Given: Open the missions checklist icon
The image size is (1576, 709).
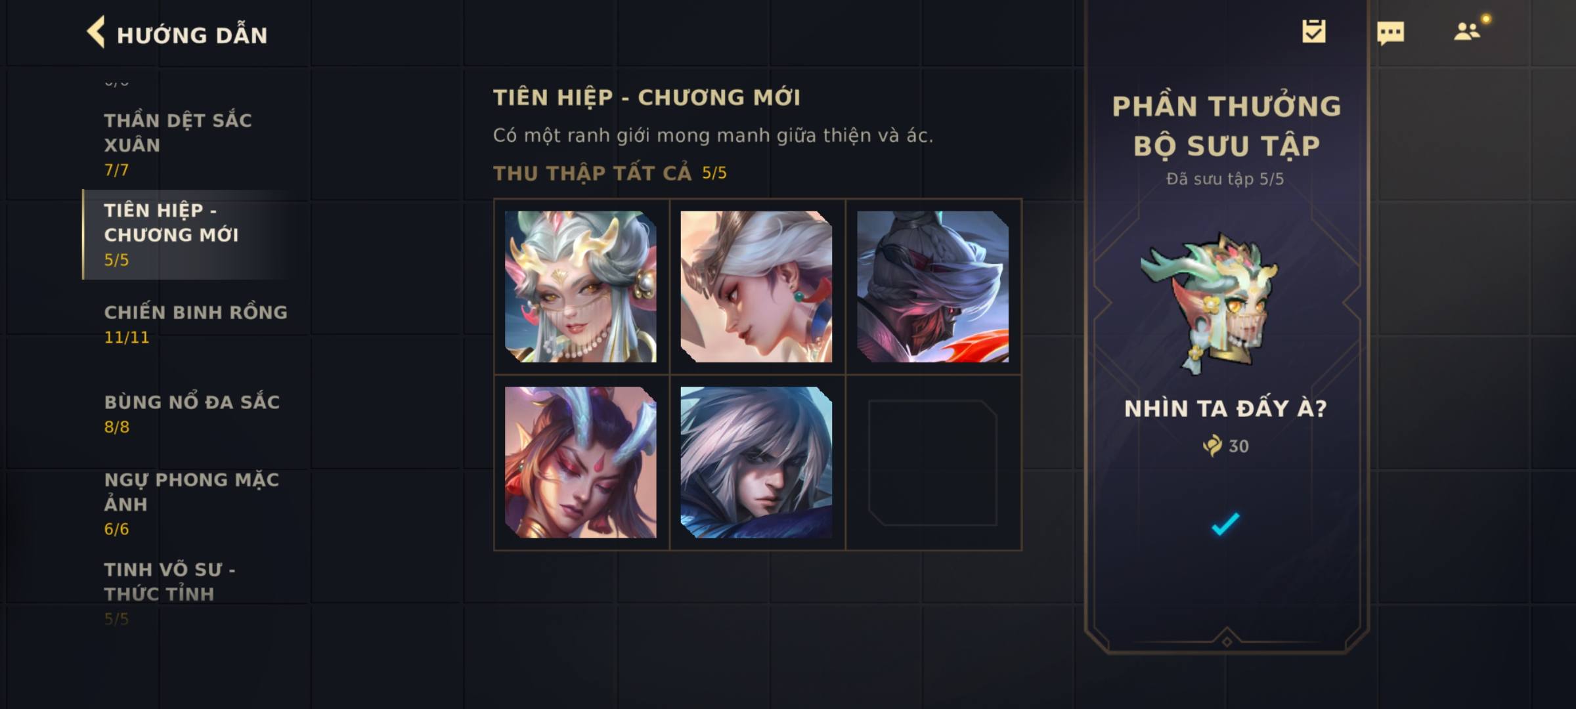Looking at the screenshot, I should pyautogui.click(x=1314, y=32).
